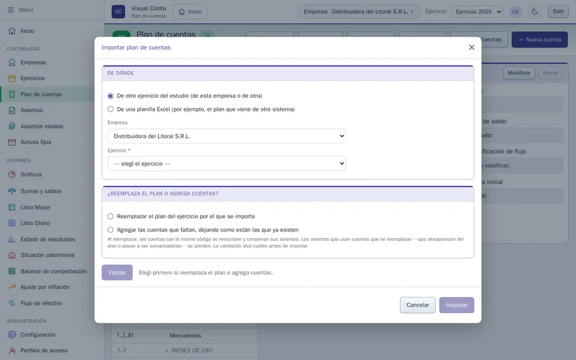576x360 pixels.
Task: Click the Flujo de efectivo icon
Action: click(12, 303)
